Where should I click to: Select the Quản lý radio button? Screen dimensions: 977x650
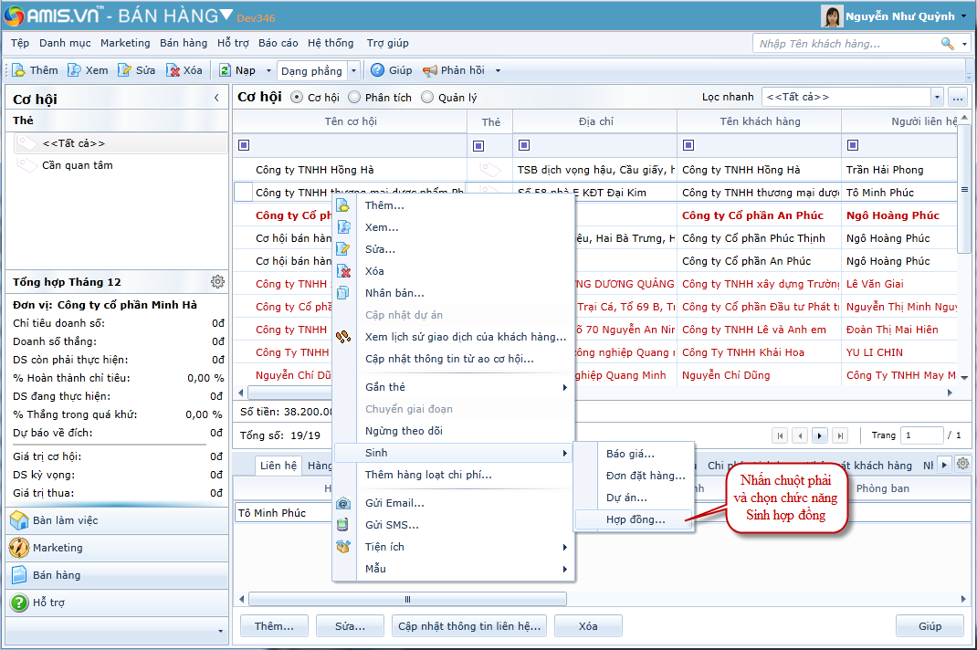(427, 98)
